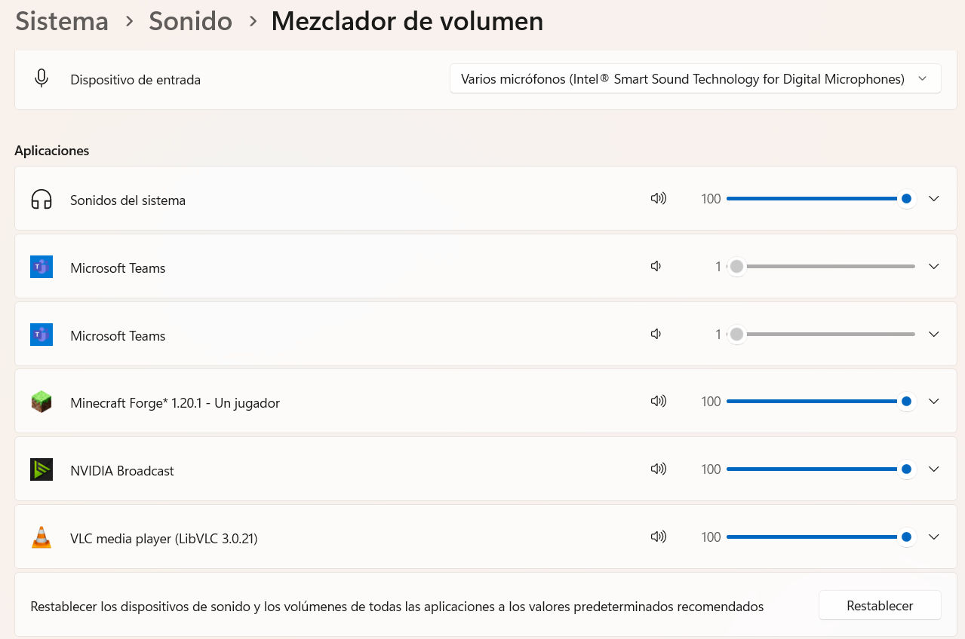Click the Mezclador de volumen heading
965x639 pixels.
click(x=407, y=21)
